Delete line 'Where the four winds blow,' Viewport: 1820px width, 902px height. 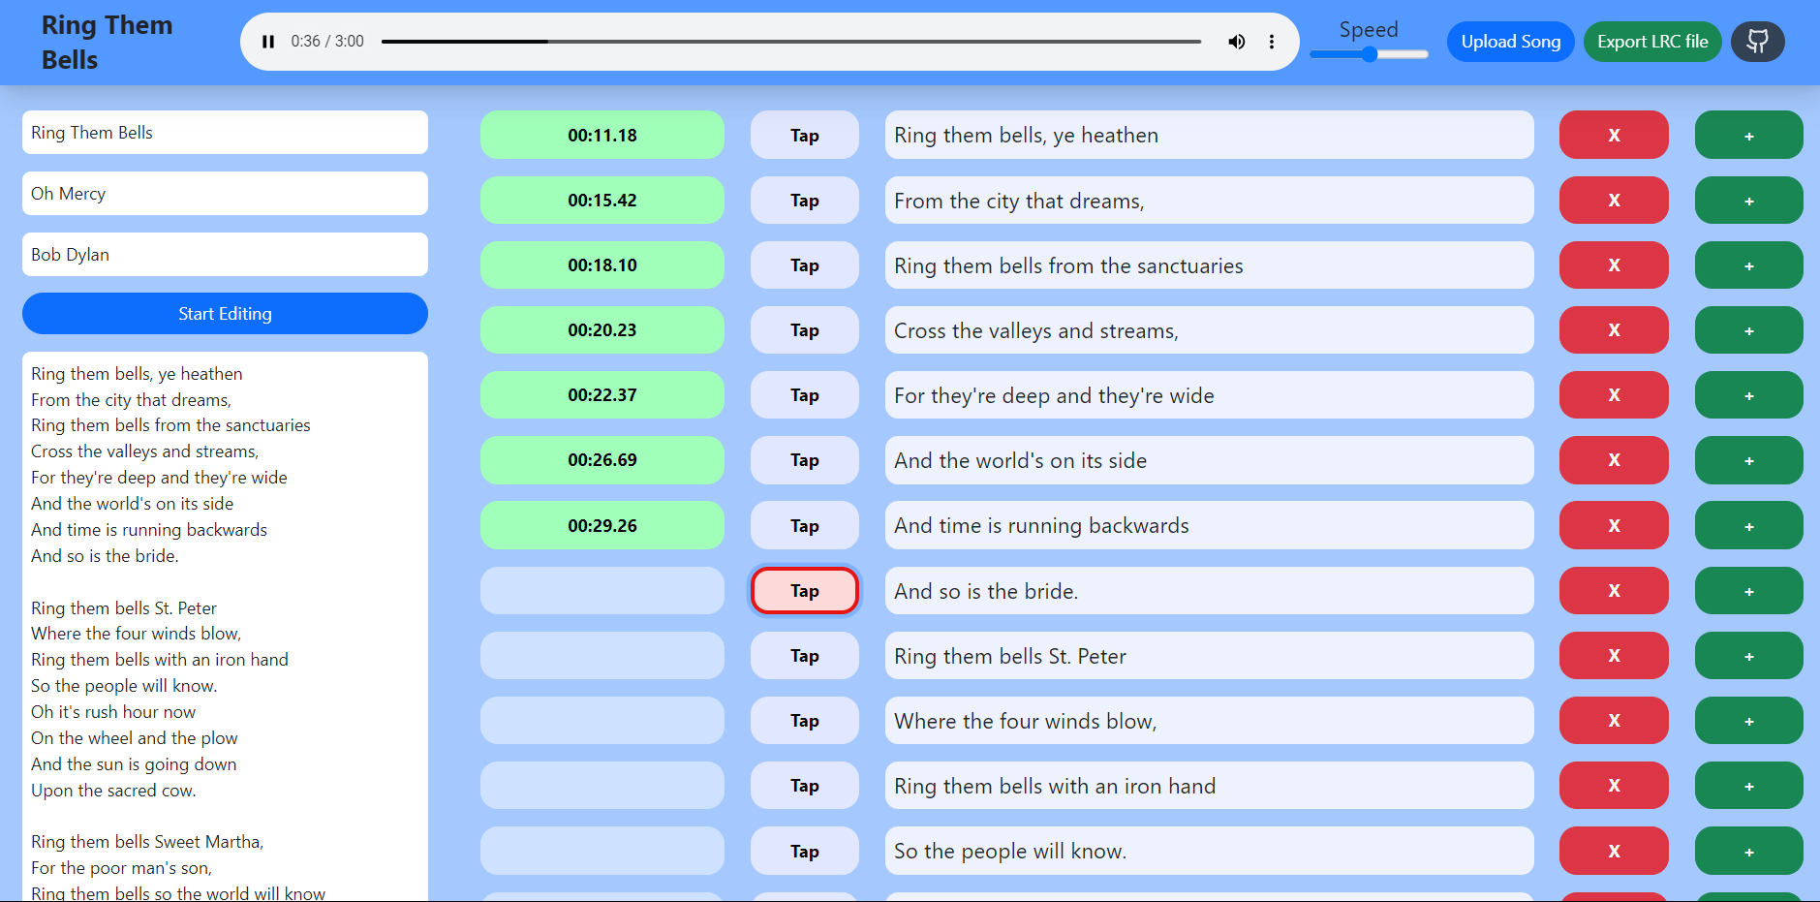(1614, 721)
